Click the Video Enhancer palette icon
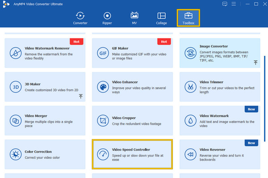 (x=103, y=87)
